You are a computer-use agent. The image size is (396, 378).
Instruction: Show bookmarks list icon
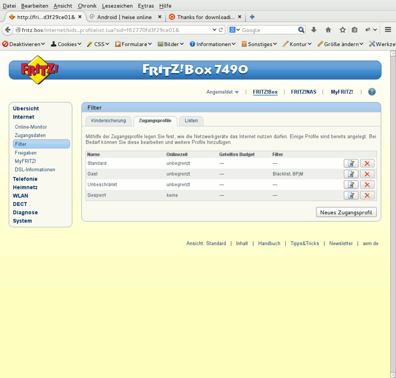coord(355,30)
